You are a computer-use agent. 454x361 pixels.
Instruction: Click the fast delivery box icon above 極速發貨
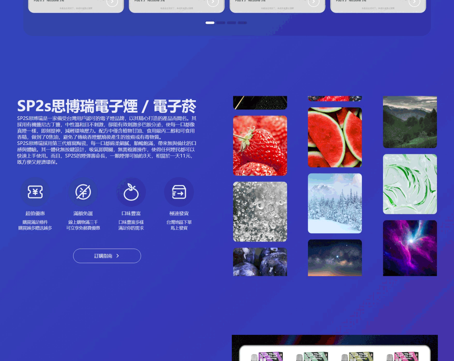(x=179, y=192)
